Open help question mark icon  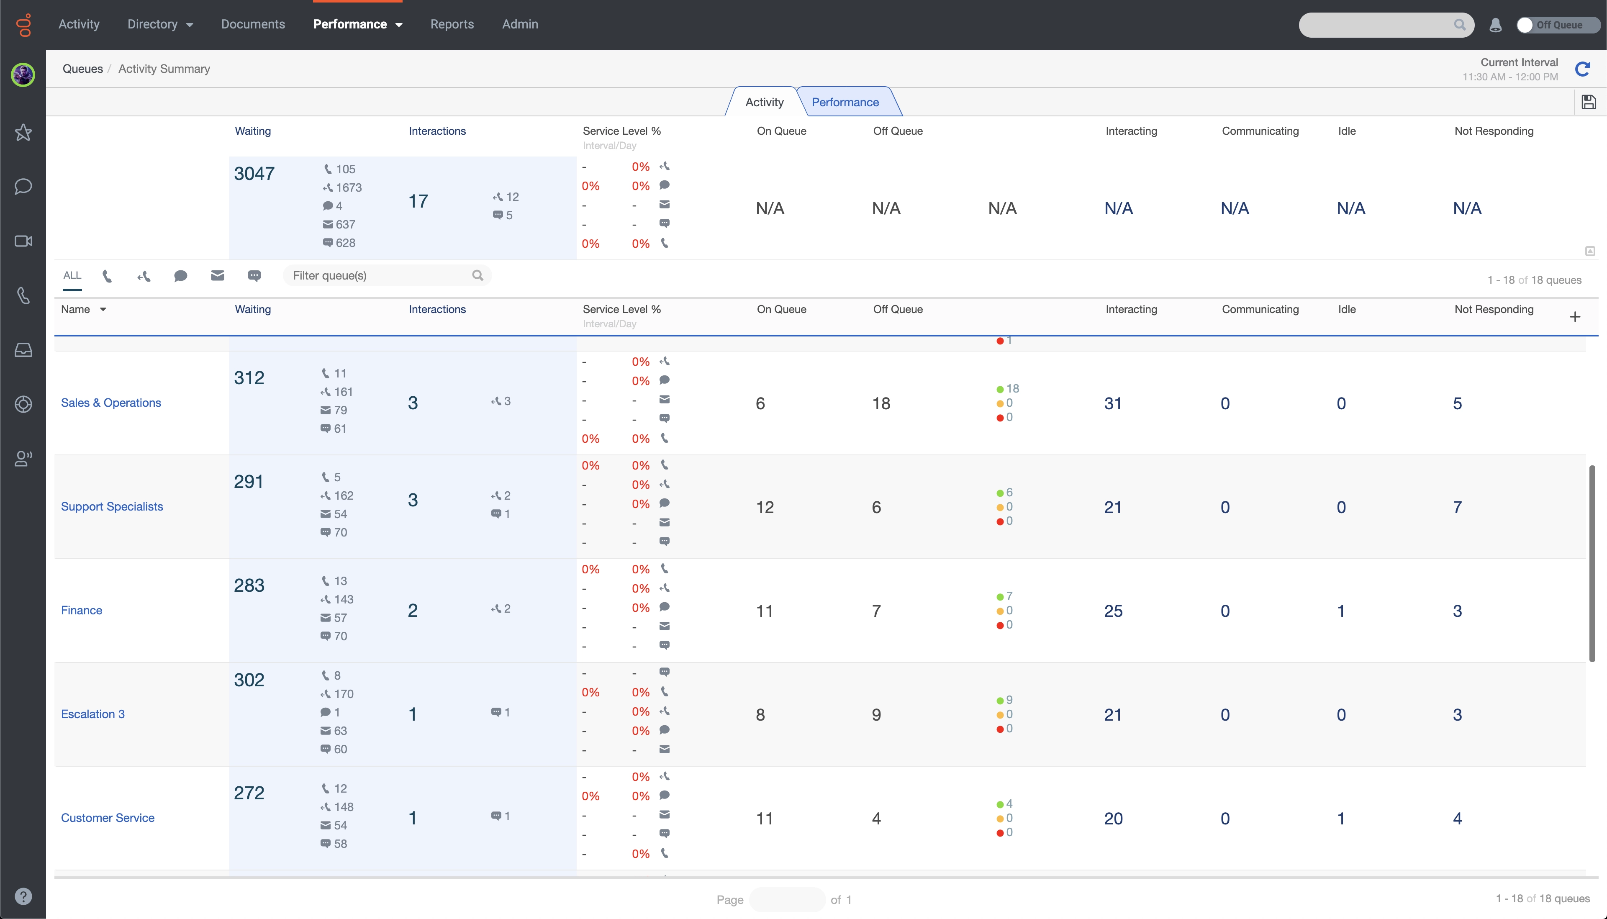(23, 896)
